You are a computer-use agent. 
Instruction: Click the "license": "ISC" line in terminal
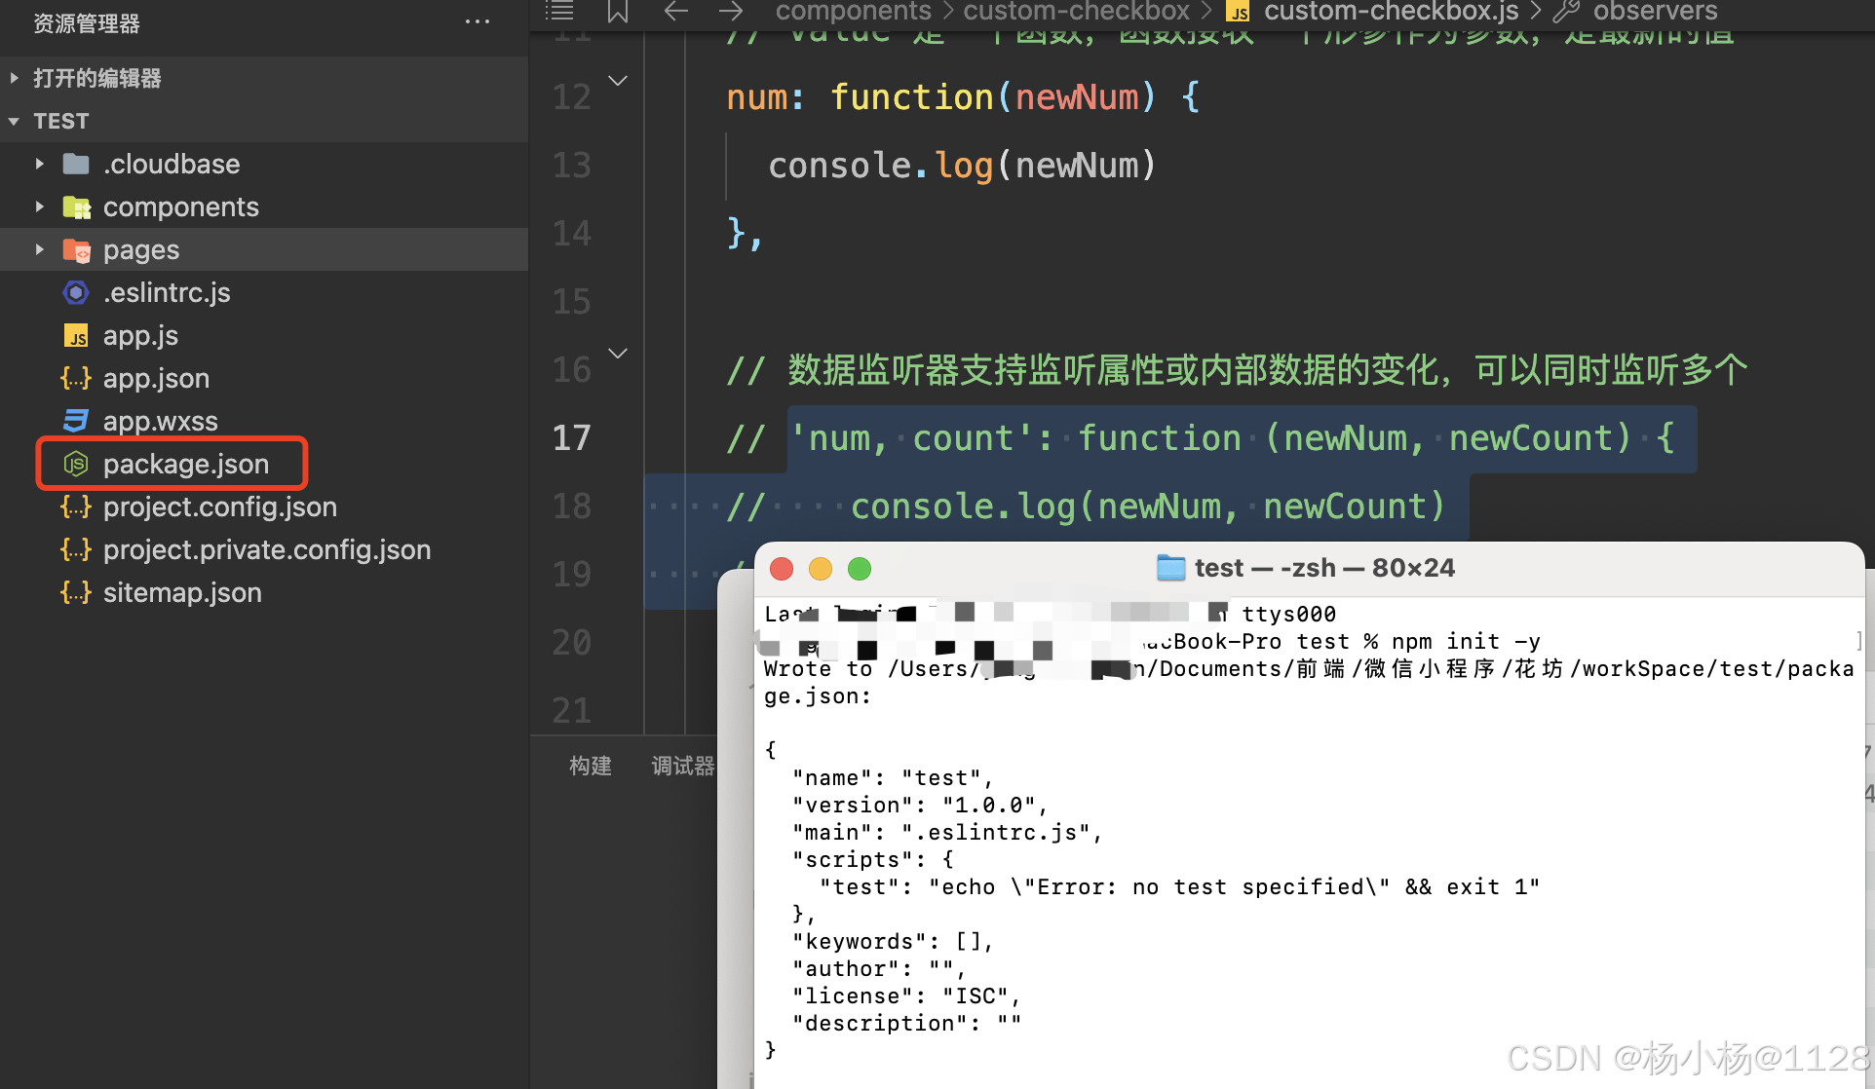tap(906, 995)
